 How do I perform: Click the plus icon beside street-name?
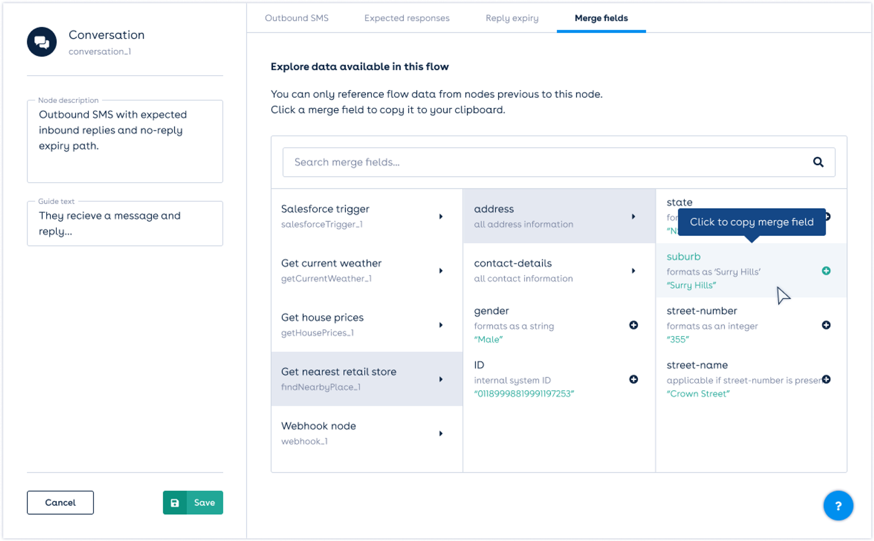826,379
